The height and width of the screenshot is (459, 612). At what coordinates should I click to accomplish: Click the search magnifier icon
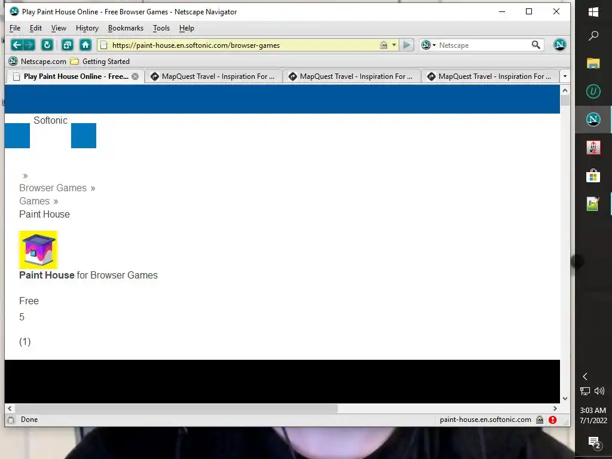click(536, 45)
